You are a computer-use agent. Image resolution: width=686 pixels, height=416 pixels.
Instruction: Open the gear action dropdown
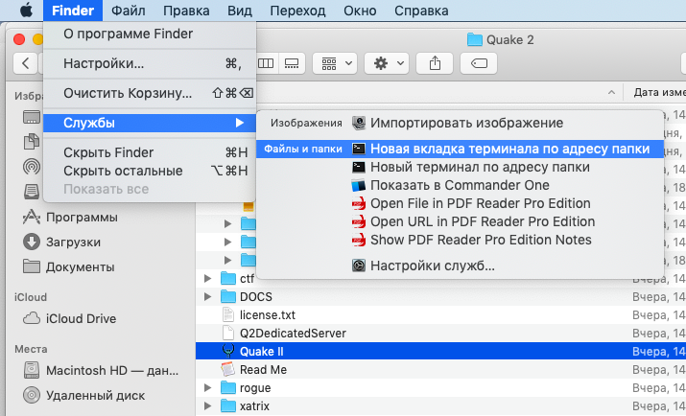(387, 63)
